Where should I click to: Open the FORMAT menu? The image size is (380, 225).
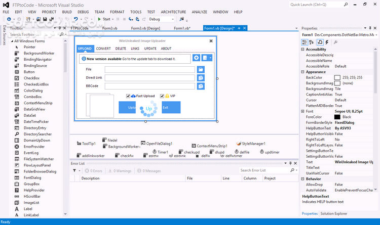coord(117,12)
